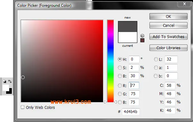
Task: Click the M magenta percent field
Action: point(170,94)
